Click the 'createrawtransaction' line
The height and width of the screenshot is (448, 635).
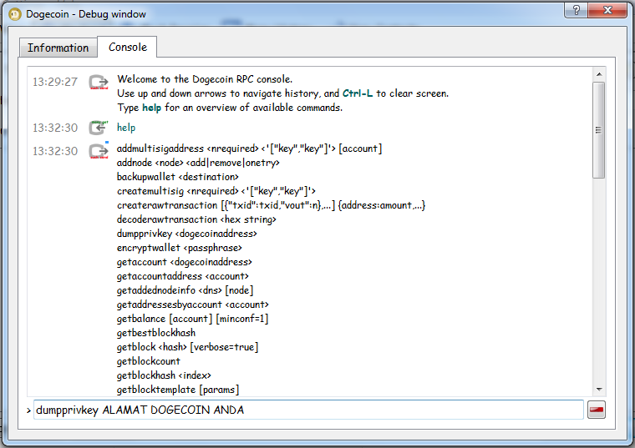pos(271,205)
